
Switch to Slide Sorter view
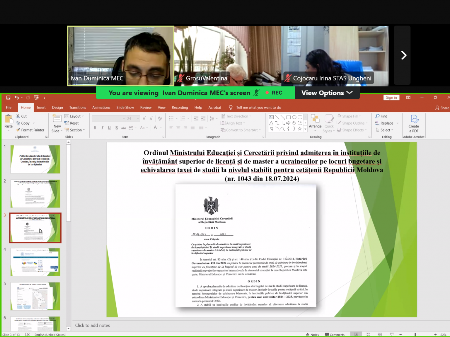[368, 335]
